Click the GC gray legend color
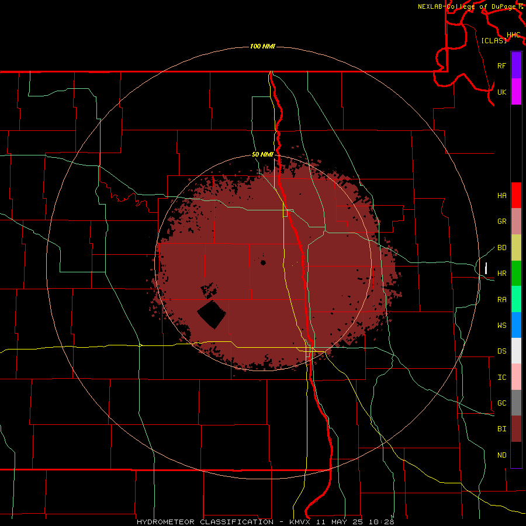Viewport: 526px width, 526px height. pos(516,403)
